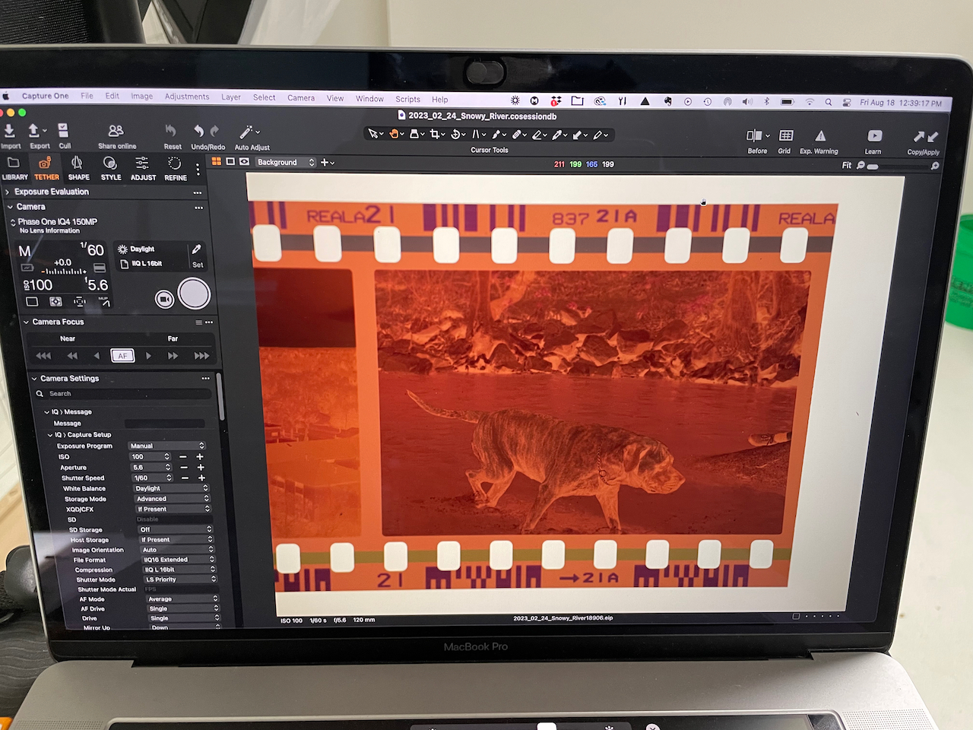The height and width of the screenshot is (730, 973).
Task: Trigger the round capture shutter button
Action: [194, 294]
